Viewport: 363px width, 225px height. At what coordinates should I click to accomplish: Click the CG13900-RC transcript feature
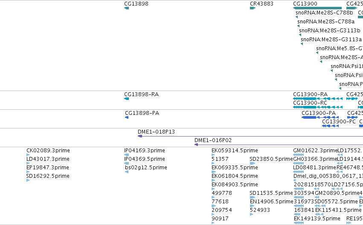318,107
